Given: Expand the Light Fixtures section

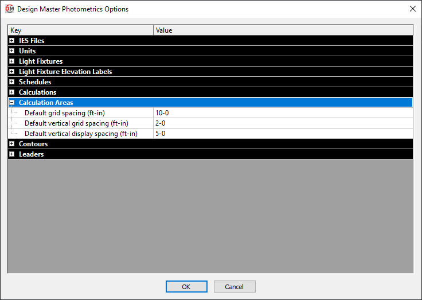Looking at the screenshot, I should tap(12, 61).
